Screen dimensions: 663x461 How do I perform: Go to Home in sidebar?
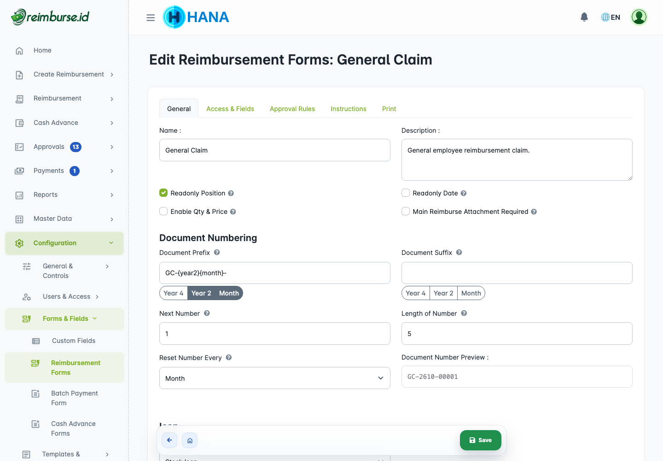[64, 50]
